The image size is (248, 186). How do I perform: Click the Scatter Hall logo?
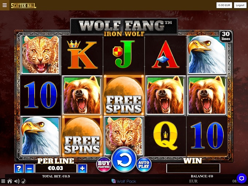pos(23,5)
